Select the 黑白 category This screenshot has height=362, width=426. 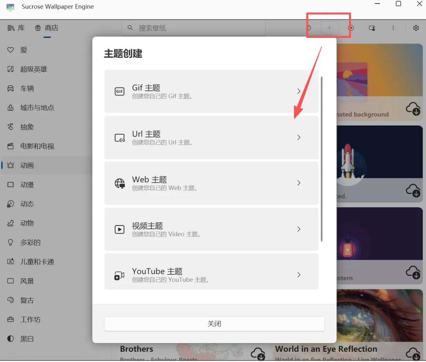point(46,339)
